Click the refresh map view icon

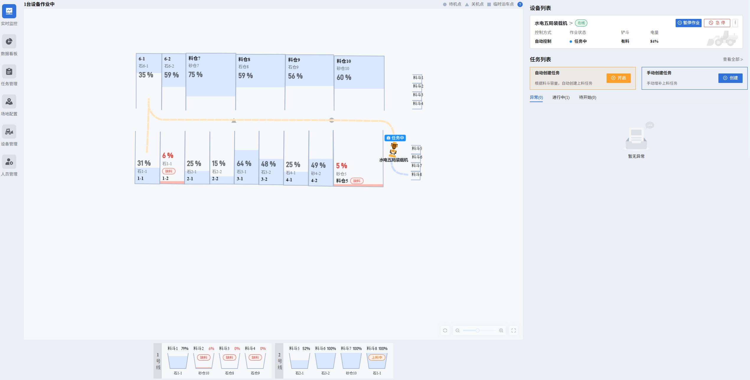coord(445,330)
